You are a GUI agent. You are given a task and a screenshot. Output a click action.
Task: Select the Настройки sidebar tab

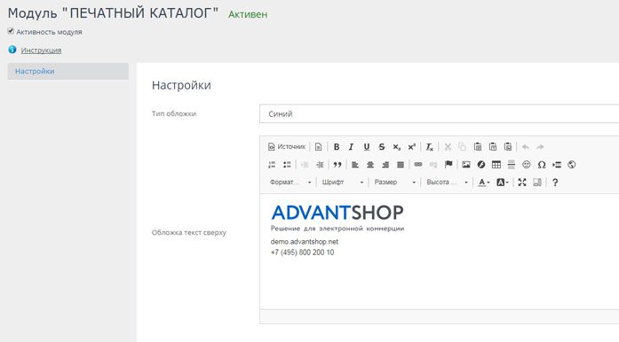point(67,71)
